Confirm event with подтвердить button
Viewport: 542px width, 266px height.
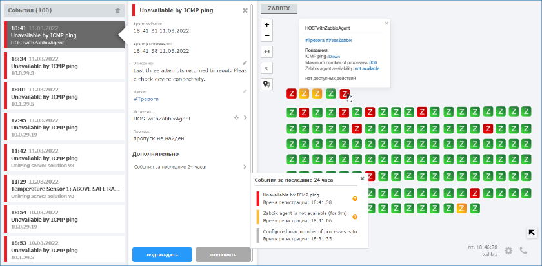(x=162, y=255)
